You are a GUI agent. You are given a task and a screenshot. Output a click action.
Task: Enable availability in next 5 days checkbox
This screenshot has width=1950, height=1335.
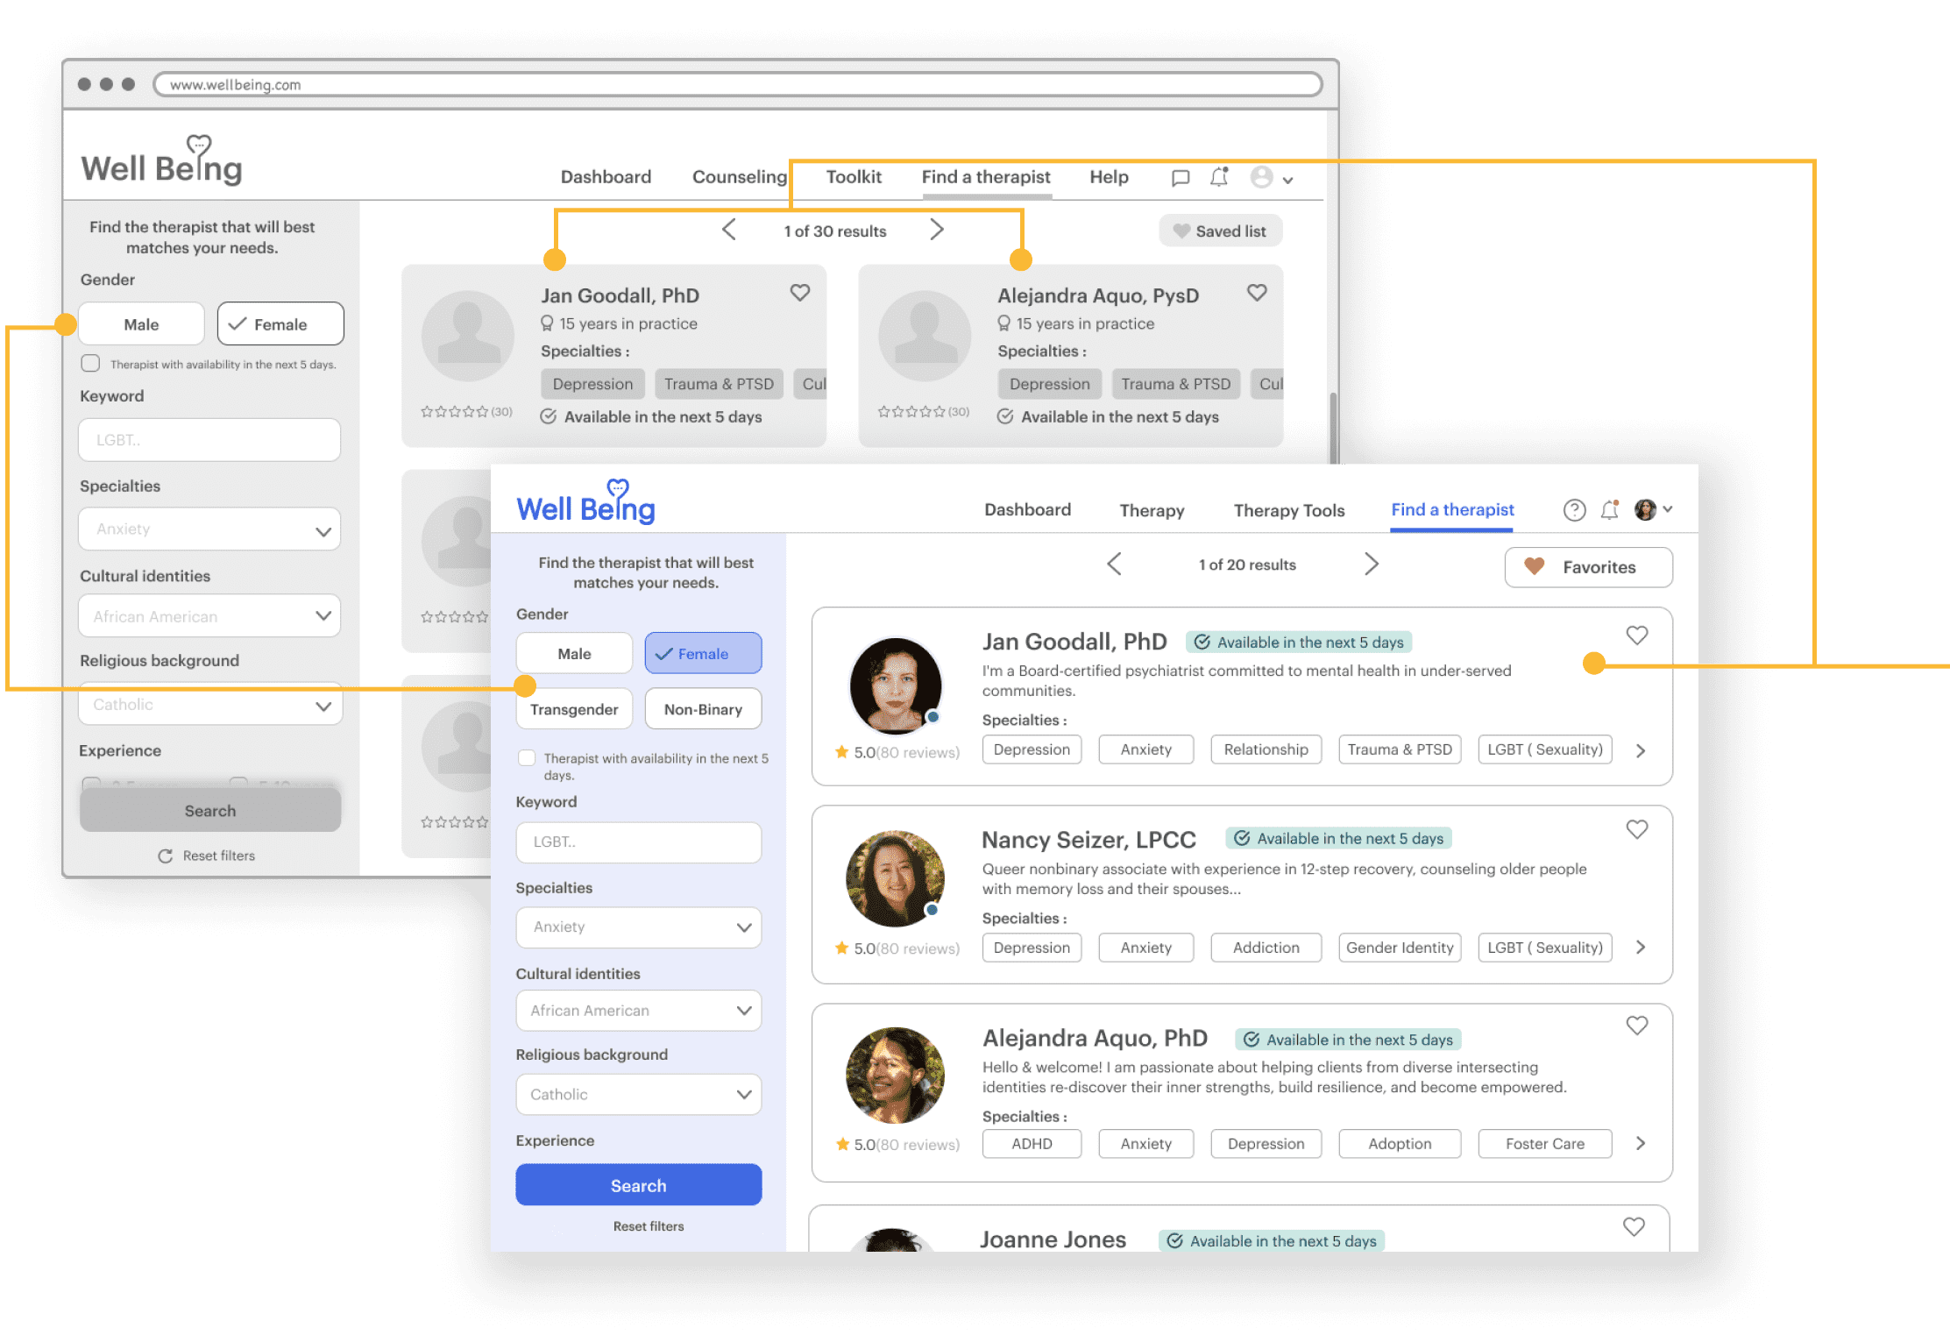click(527, 758)
